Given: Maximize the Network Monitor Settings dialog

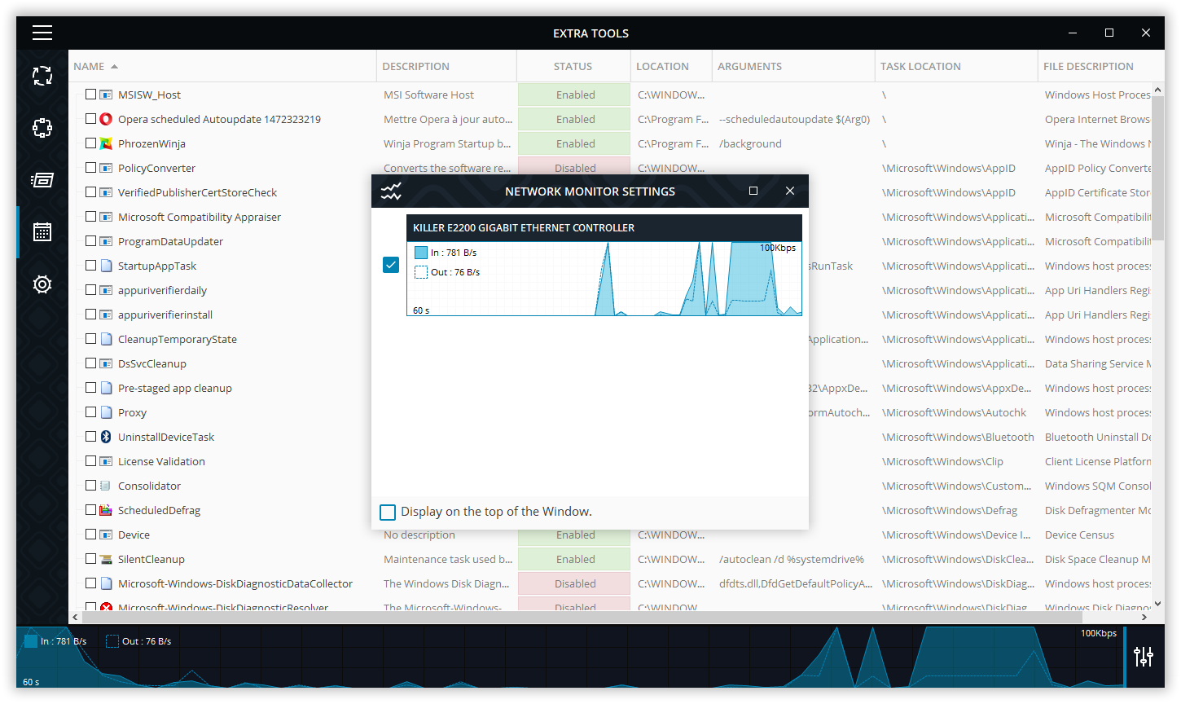Looking at the screenshot, I should [753, 191].
